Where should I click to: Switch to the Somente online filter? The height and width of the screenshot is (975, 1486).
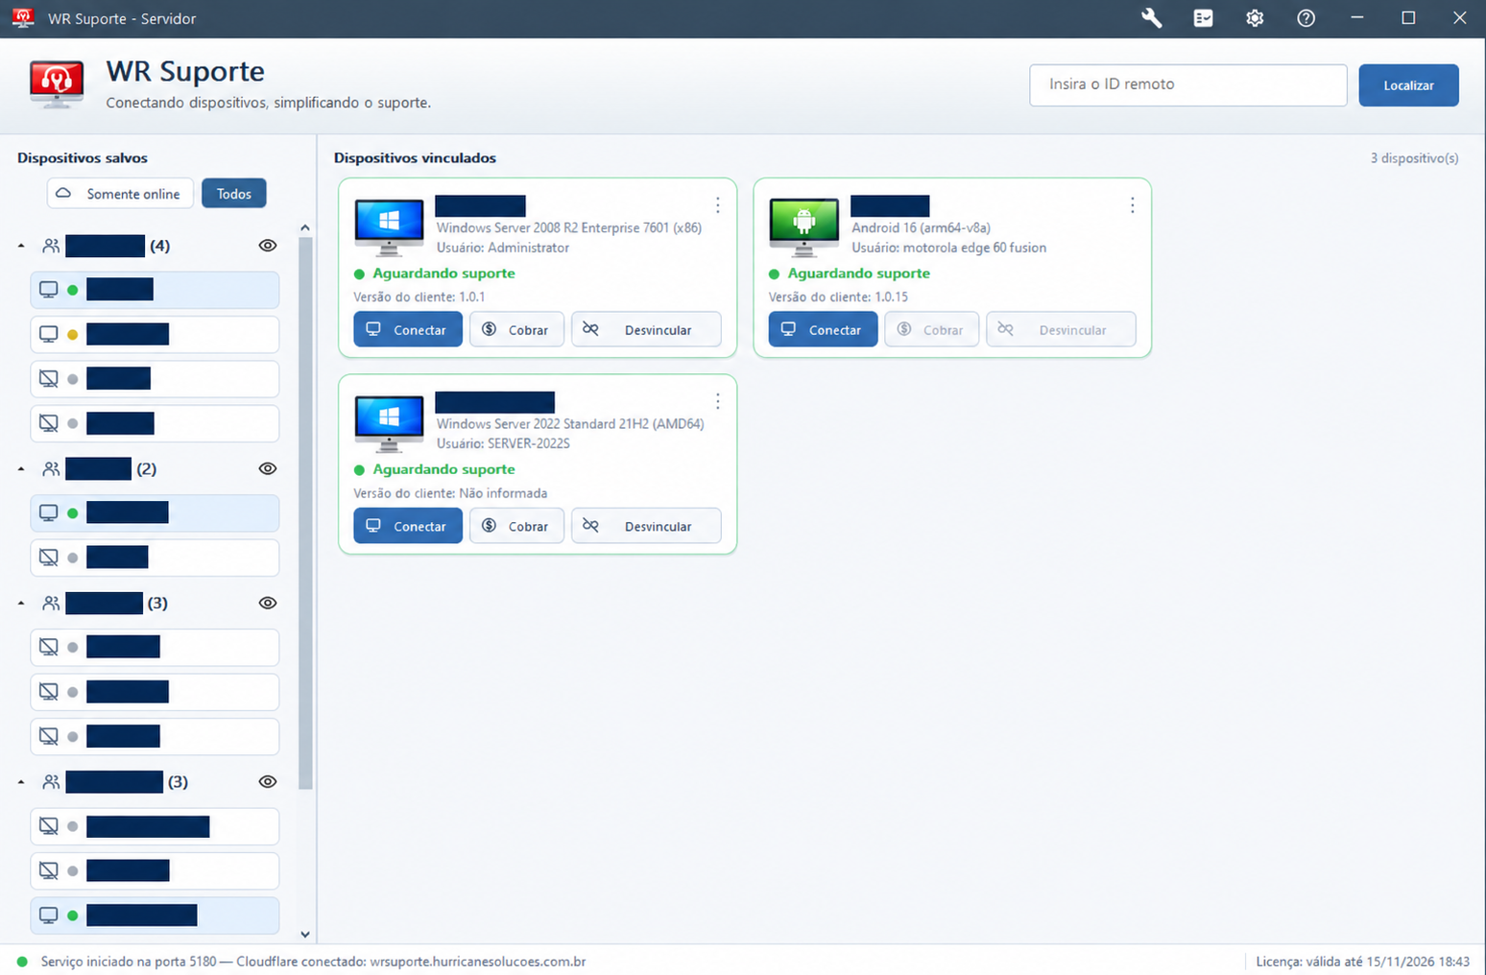pyautogui.click(x=120, y=194)
